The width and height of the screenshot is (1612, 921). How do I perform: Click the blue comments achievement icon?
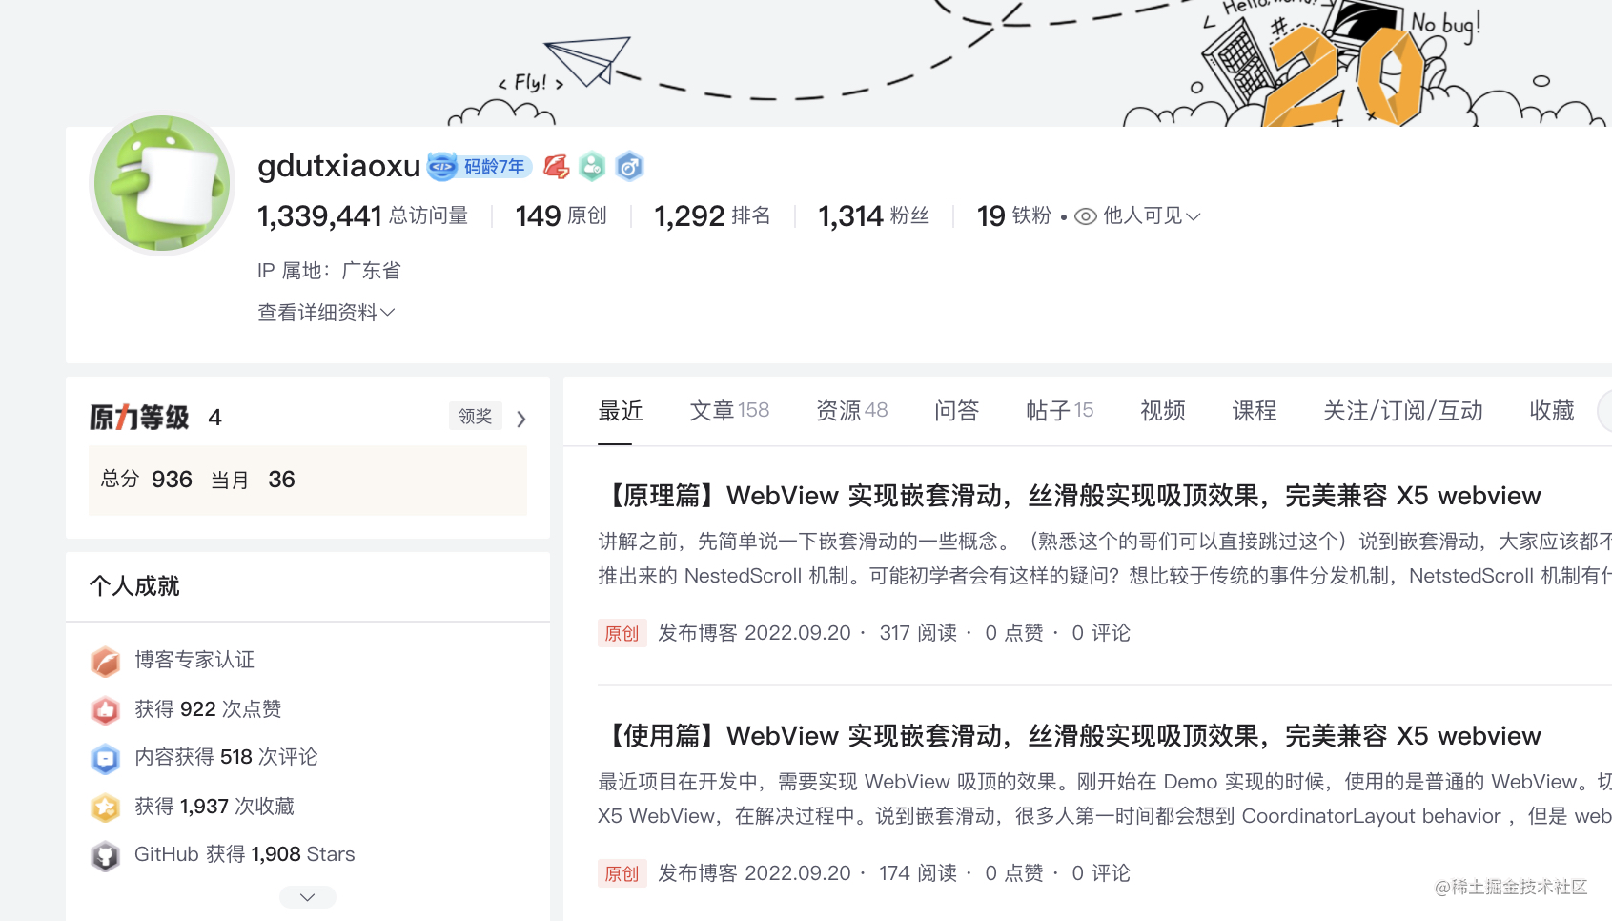pyautogui.click(x=106, y=758)
